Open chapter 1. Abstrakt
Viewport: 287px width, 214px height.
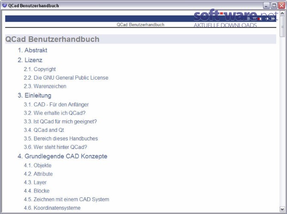pos(33,50)
